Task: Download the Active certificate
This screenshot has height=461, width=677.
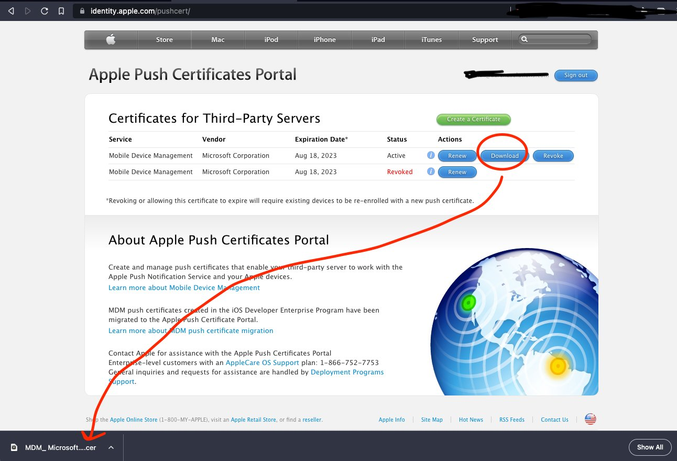Action: pos(505,156)
